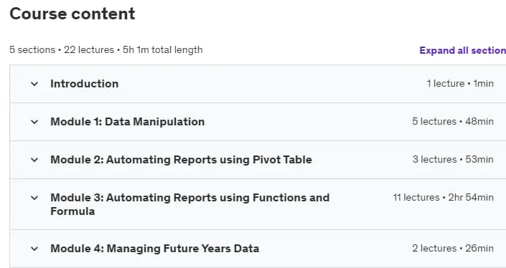
Task: Click the '22 lectures' count in summary line
Action: pos(89,50)
